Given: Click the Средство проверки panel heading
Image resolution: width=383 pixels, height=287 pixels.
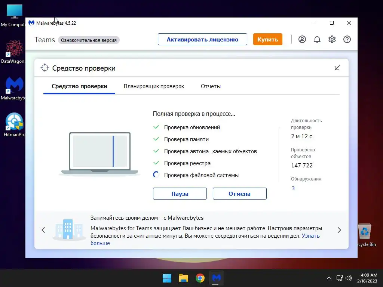Looking at the screenshot, I should pyautogui.click(x=84, y=68).
